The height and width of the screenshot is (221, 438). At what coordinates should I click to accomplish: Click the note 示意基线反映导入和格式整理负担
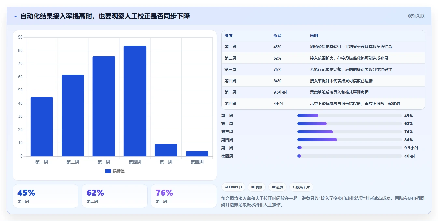click(x=339, y=92)
